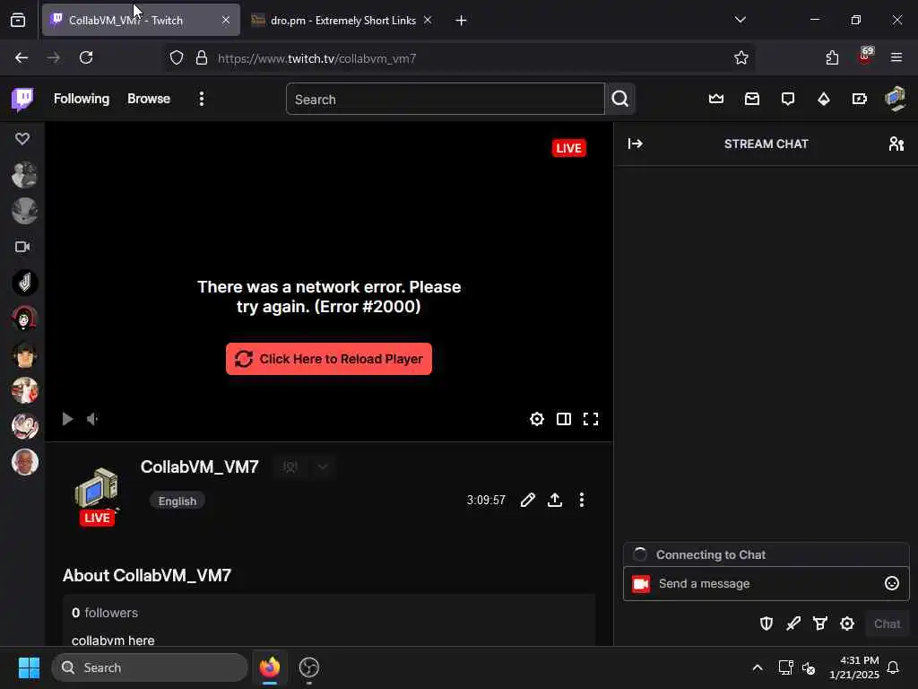Click Twitch search magnifier button
This screenshot has height=689, width=918.
[620, 99]
